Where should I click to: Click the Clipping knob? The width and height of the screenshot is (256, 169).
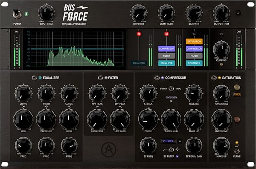(221, 50)
